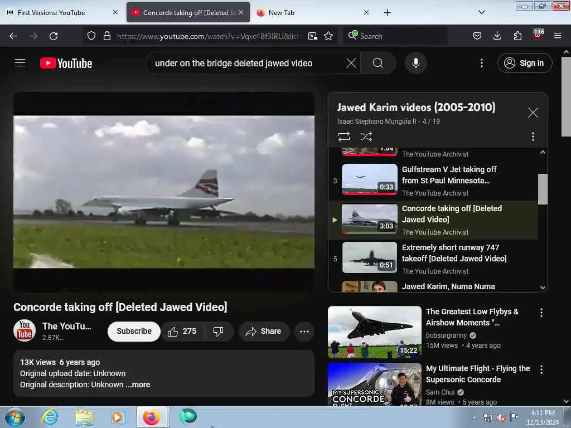Open options for My Ultimate Flight video
The height and width of the screenshot is (428, 571).
pyautogui.click(x=541, y=369)
